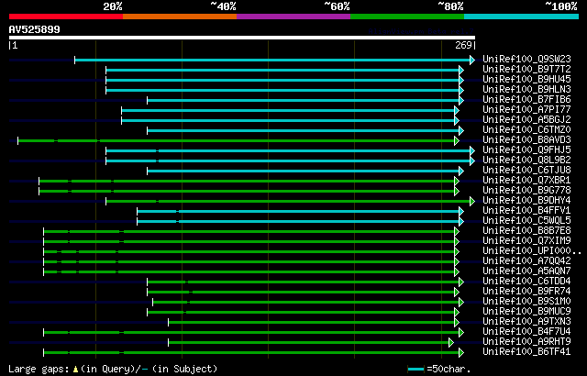This screenshot has width=587, height=376.
Task: Open hit UniRef100_Q8L9B2 label
Action: 526,160
